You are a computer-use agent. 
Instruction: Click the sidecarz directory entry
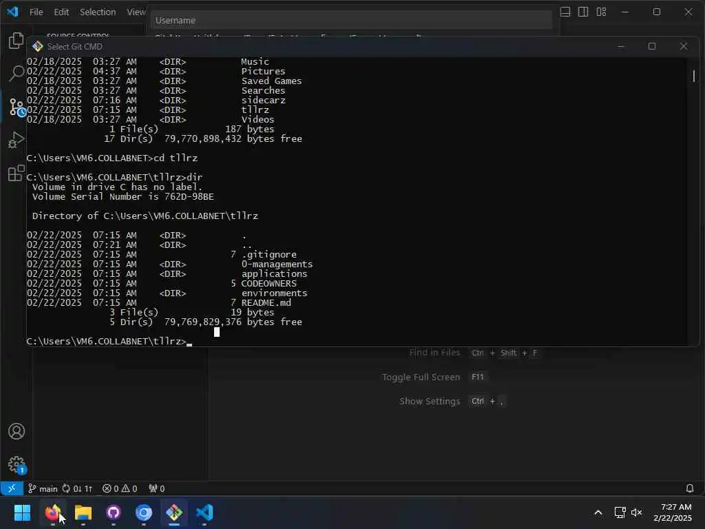pyautogui.click(x=264, y=101)
